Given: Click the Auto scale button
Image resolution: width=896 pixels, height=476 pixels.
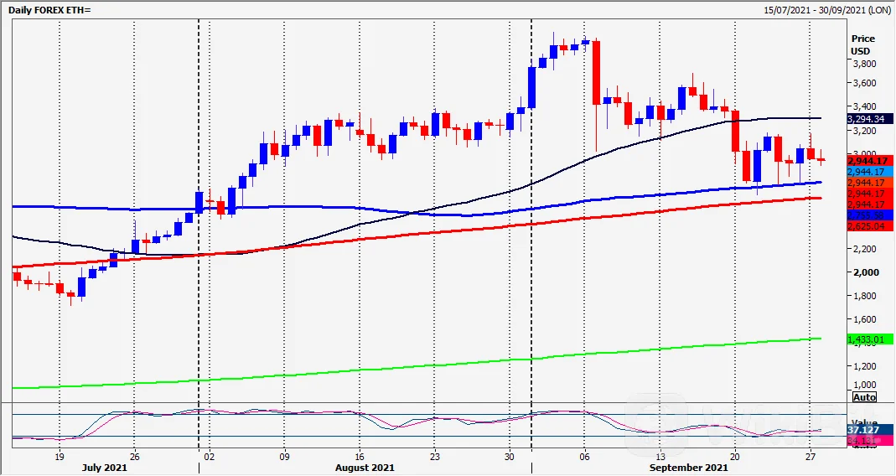Looking at the screenshot, I should pos(864,396).
